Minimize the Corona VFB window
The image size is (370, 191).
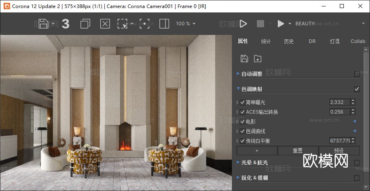pos(323,6)
